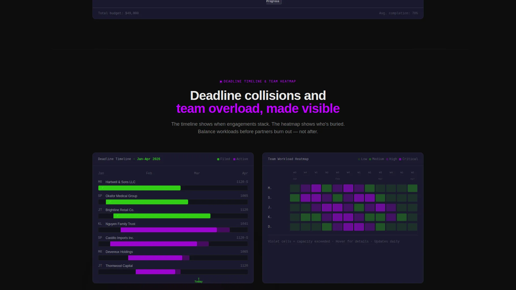
Task: Click the Brightline Retail Co. label
Action: coord(120,210)
